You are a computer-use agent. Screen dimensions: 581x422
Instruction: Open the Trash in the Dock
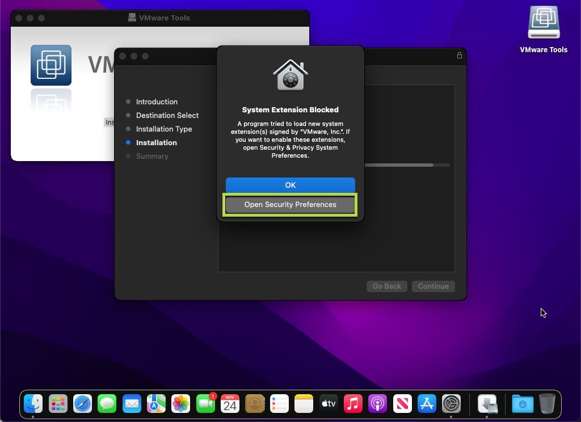click(547, 403)
